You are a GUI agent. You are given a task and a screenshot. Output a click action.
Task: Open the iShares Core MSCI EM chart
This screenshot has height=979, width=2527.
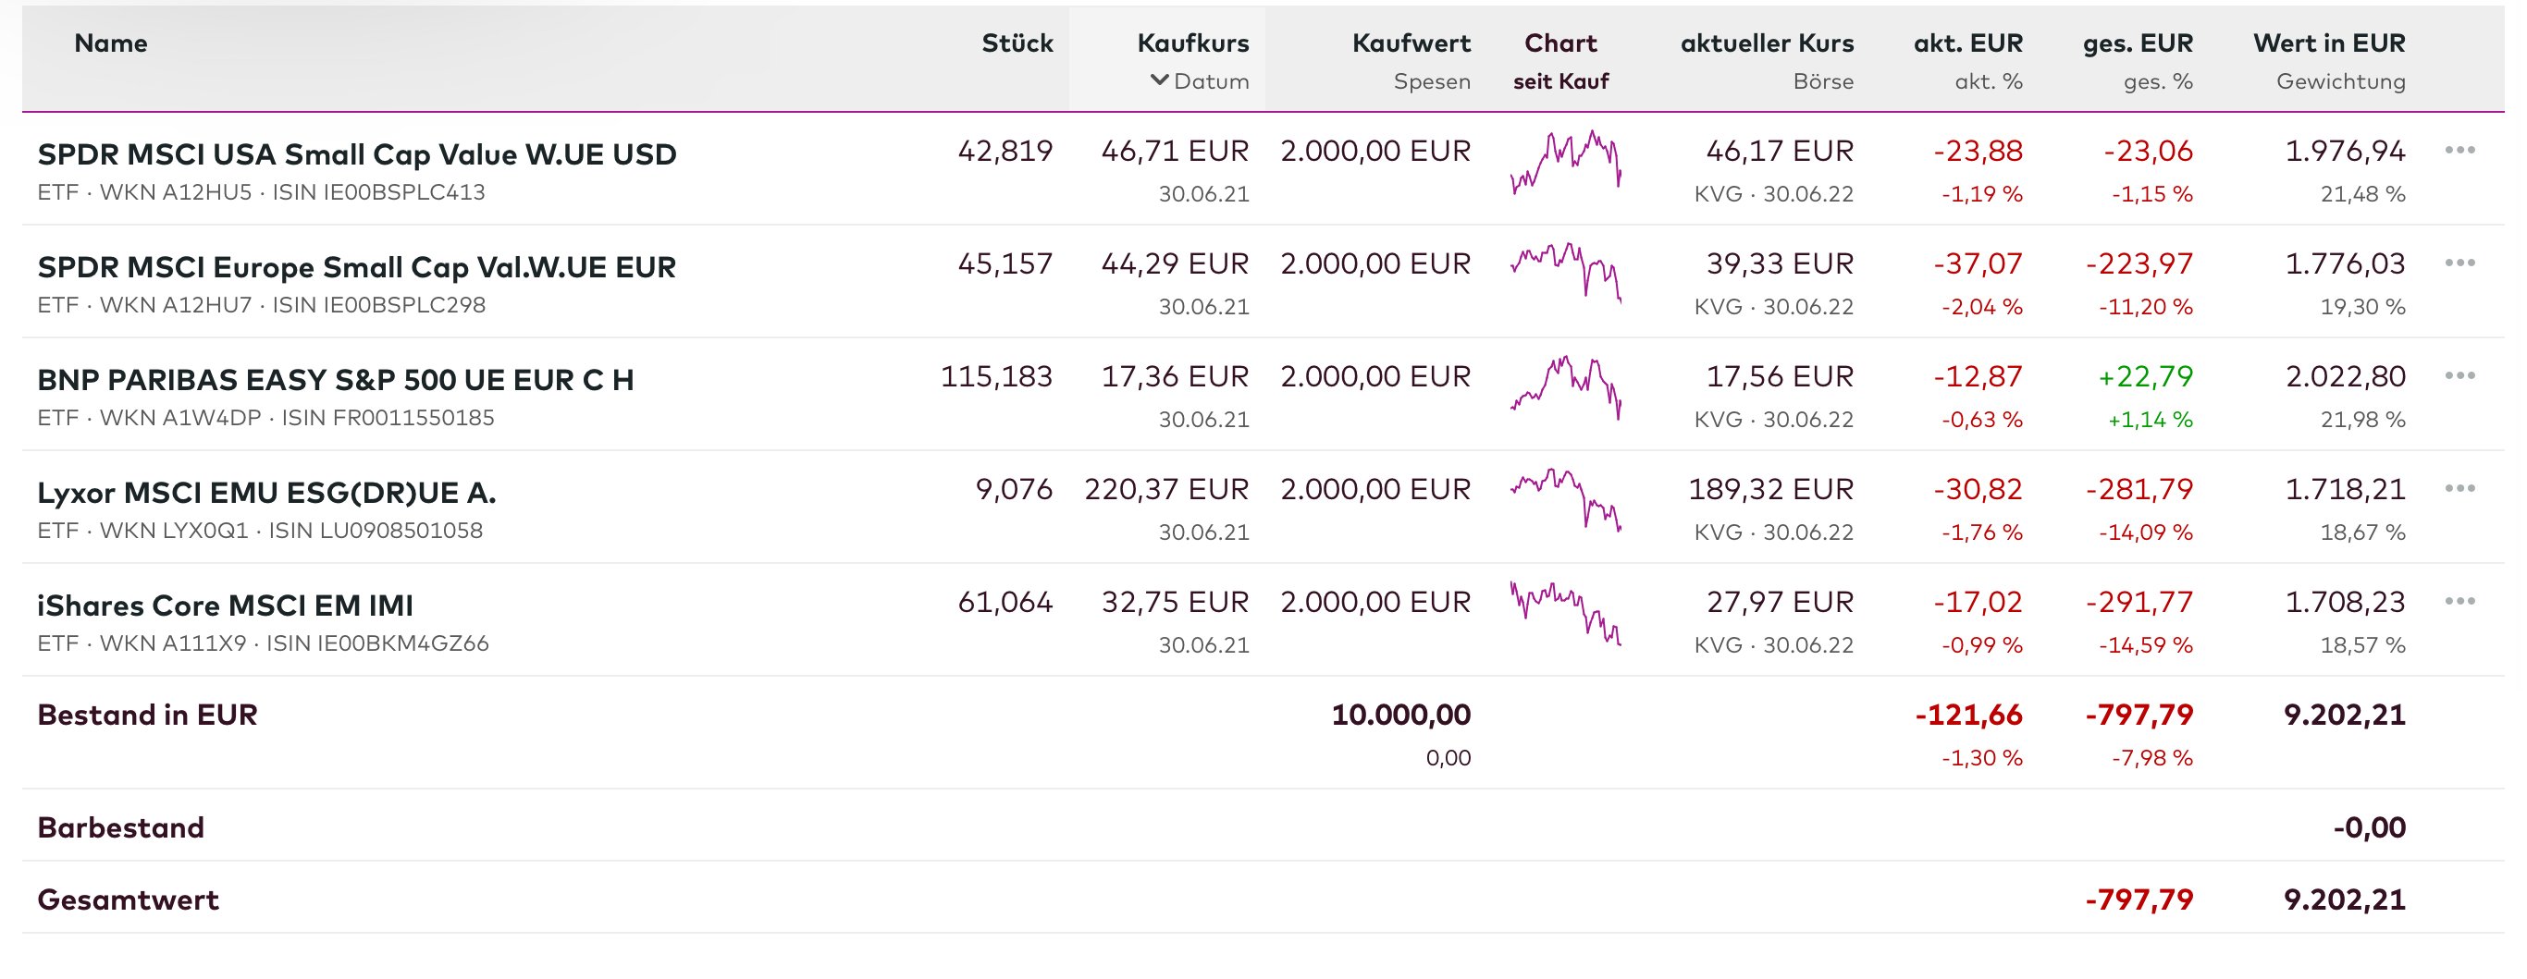(x=1566, y=614)
